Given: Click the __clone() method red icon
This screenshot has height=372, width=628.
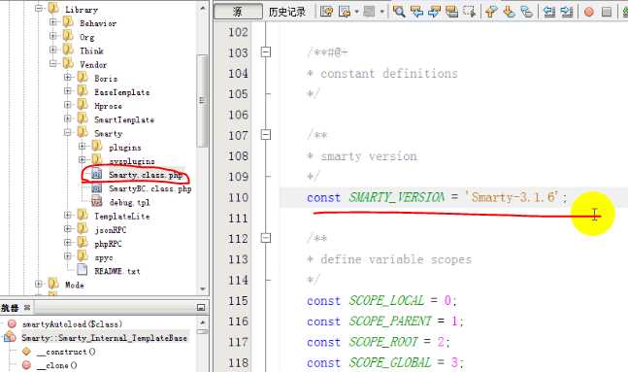Looking at the screenshot, I should 26,365.
